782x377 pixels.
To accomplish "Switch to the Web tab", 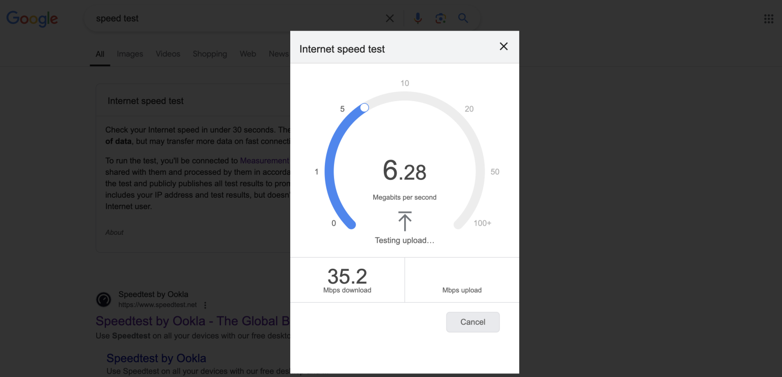I will [x=248, y=54].
